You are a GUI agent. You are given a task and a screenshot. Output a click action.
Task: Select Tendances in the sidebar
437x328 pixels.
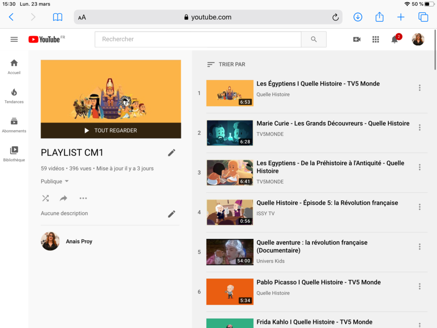point(14,96)
